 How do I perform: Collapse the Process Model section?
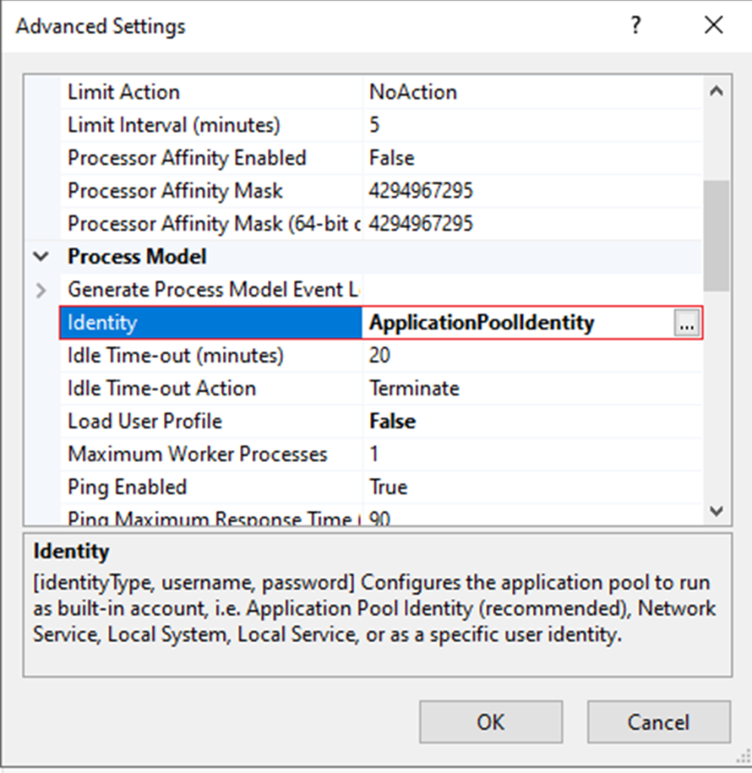(x=41, y=257)
